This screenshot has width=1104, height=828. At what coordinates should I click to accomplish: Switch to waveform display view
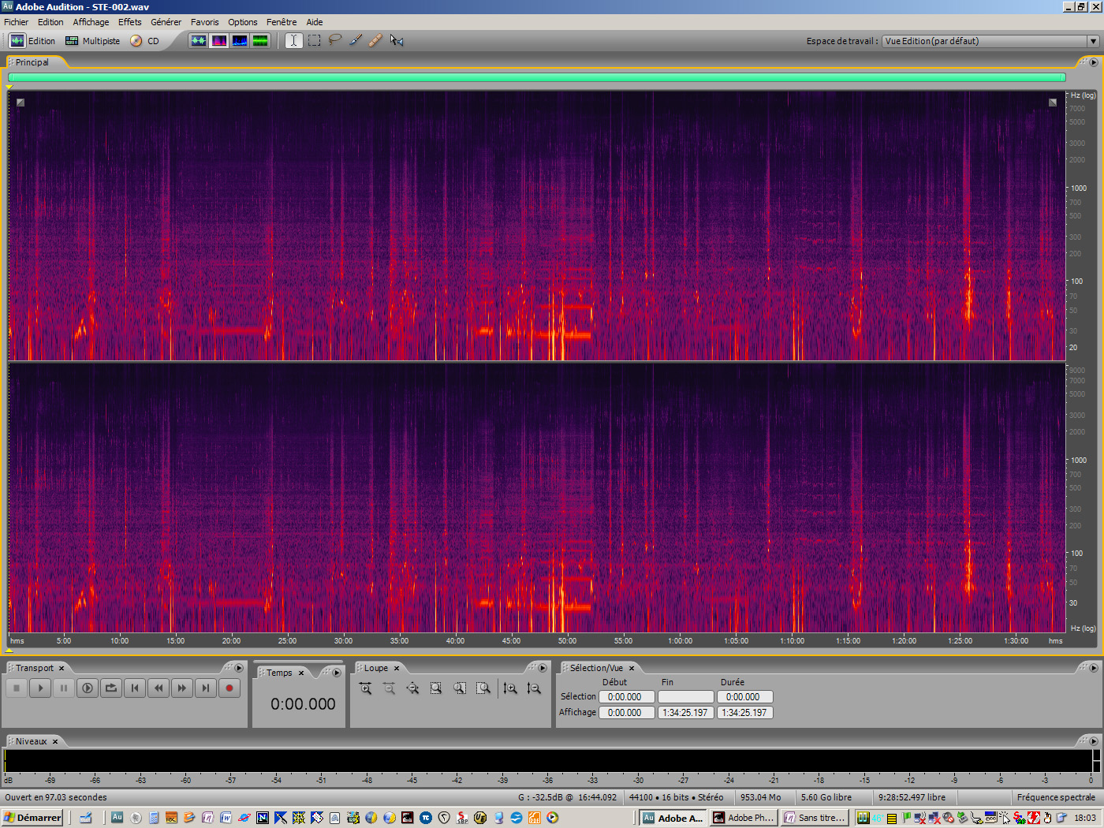coord(199,40)
